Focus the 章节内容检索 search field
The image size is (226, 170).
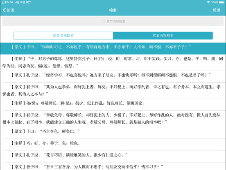[113, 21]
